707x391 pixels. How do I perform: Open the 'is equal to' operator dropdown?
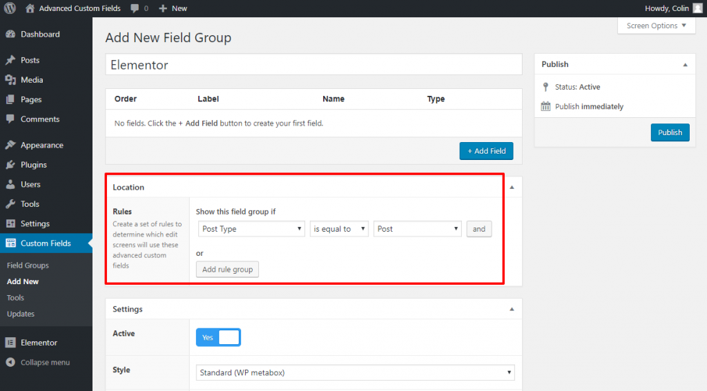[x=339, y=229]
